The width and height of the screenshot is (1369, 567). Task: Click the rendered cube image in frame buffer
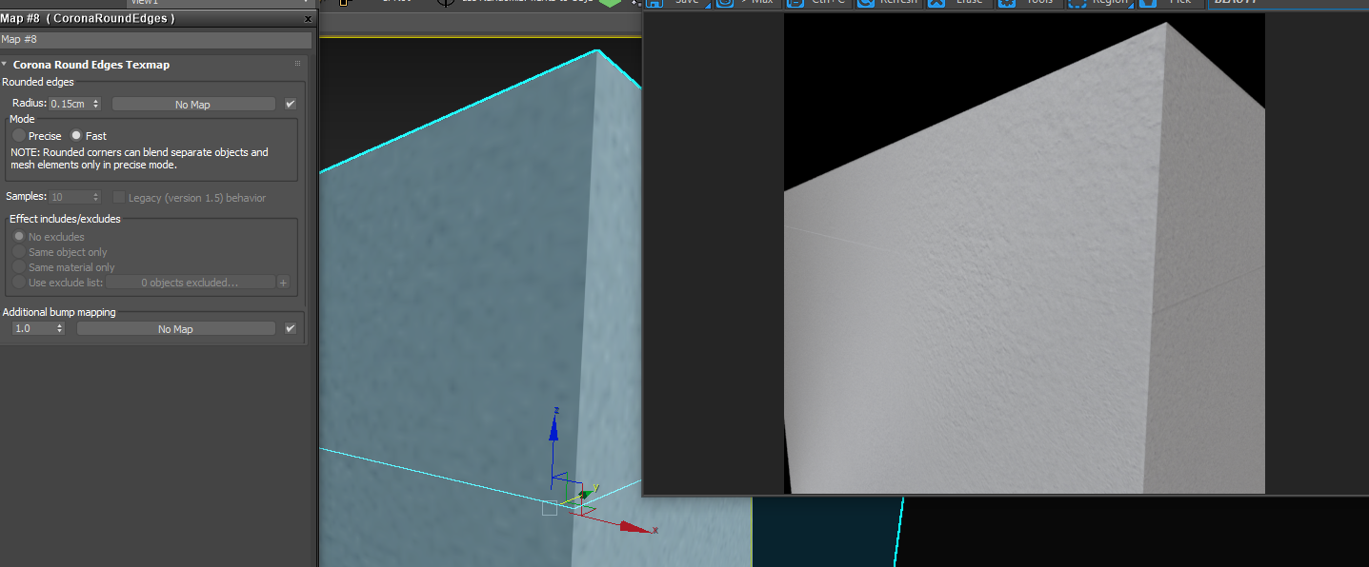(1024, 253)
